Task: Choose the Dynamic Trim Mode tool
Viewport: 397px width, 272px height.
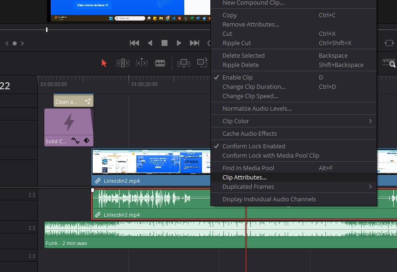Action: point(141,63)
